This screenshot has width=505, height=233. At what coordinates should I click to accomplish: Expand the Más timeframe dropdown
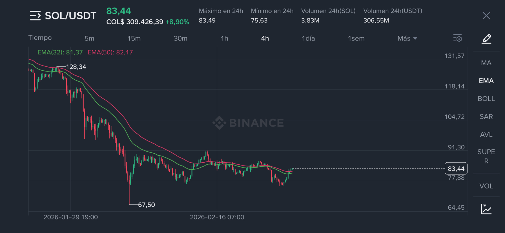tap(407, 38)
